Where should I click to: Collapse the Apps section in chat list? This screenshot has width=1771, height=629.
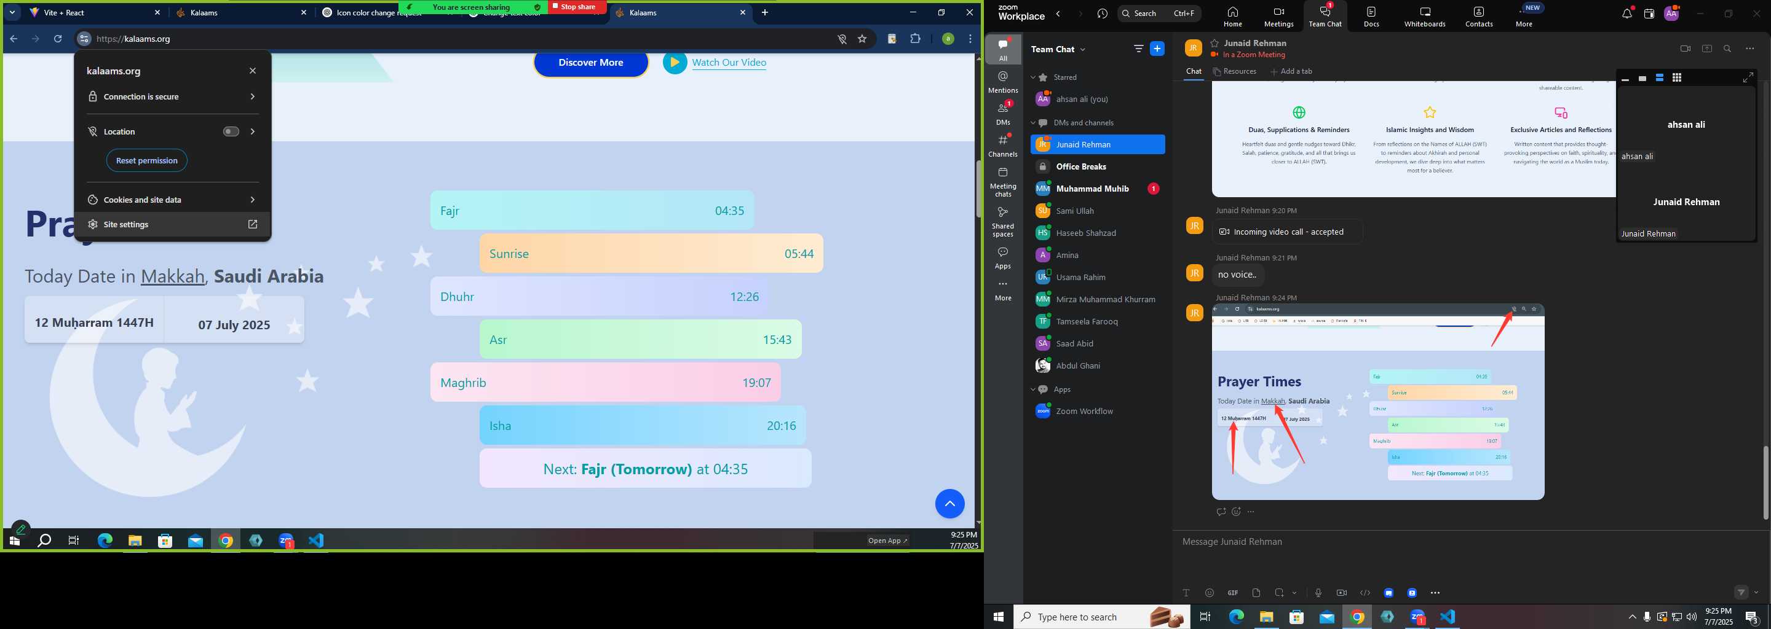[1032, 389]
